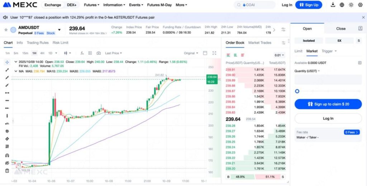Take a chart snapshot with camera icon
367x186 pixels.
[99, 53]
